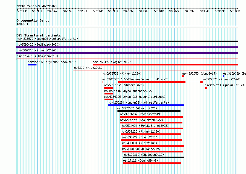This screenshot has height=174, width=246.
Task: Open nsv498881 (Kidd2010b) variant
Action: point(140,143)
